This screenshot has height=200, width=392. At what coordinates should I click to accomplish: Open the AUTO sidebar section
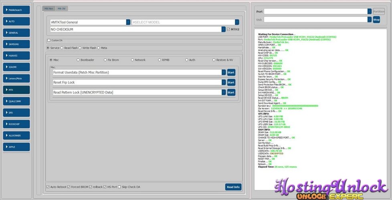click(x=16, y=22)
